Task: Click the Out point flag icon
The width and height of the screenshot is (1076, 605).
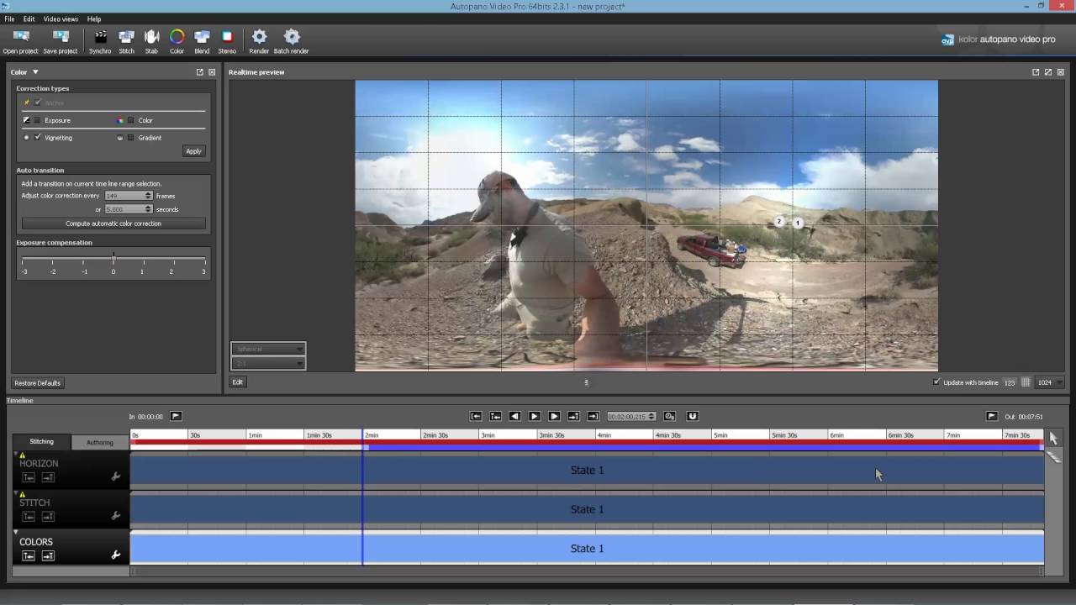Action: 992,416
